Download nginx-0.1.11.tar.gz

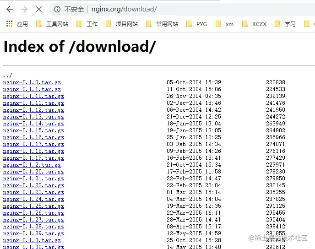pyautogui.click(x=33, y=103)
